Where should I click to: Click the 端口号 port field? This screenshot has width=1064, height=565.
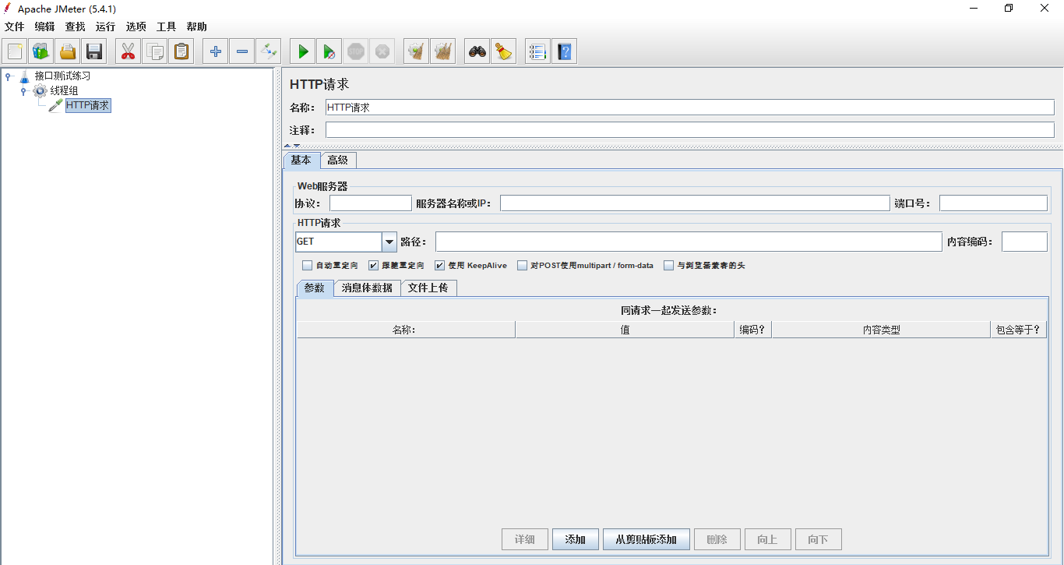pyautogui.click(x=993, y=203)
